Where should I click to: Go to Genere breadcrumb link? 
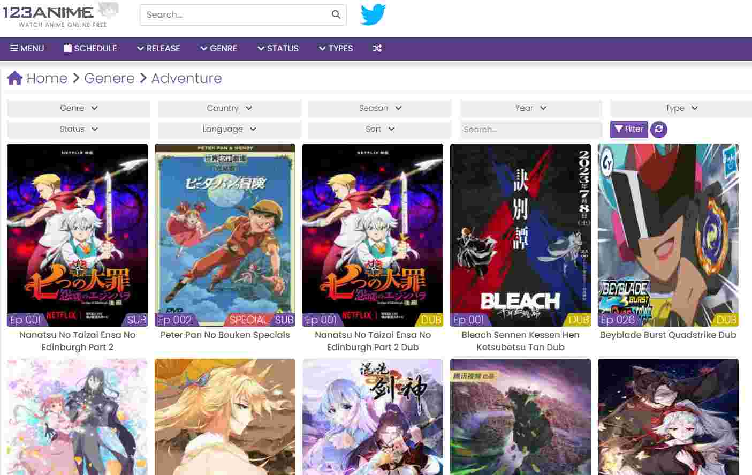click(109, 78)
